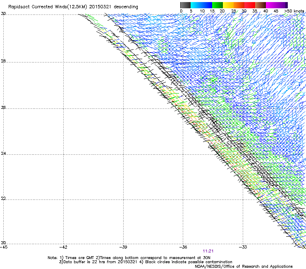Image resolution: width=306 pixels, height=269 pixels.
Task: Click the 'Data buffer is 22 hrs' note line
Action: pos(146,262)
